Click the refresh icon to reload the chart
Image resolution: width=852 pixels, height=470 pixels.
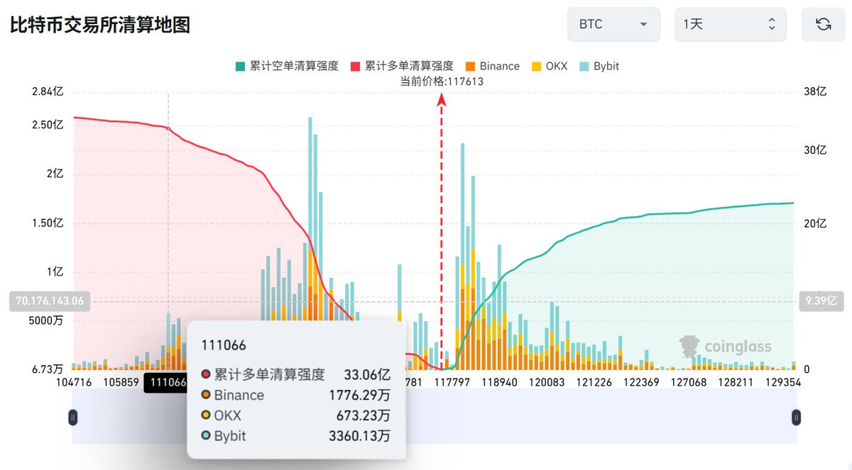(x=823, y=23)
